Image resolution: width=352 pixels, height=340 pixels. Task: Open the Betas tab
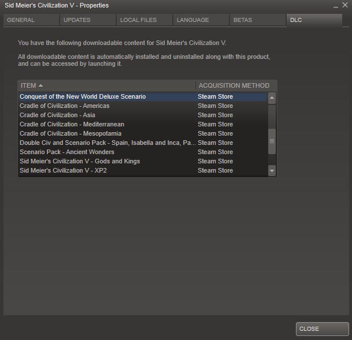tap(257, 20)
